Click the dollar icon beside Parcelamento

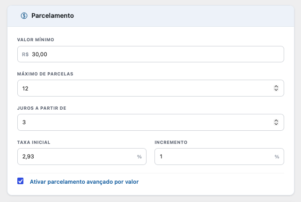pos(24,15)
